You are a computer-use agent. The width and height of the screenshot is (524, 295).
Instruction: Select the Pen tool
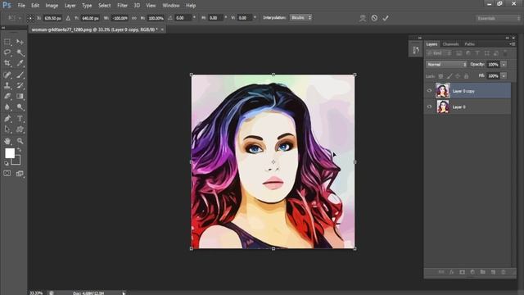tap(7, 118)
